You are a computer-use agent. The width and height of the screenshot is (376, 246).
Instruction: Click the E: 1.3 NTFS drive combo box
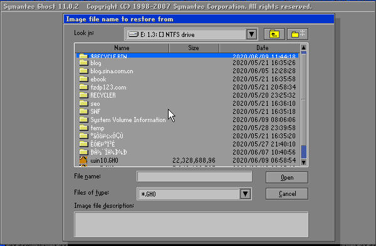pyautogui.click(x=191, y=34)
